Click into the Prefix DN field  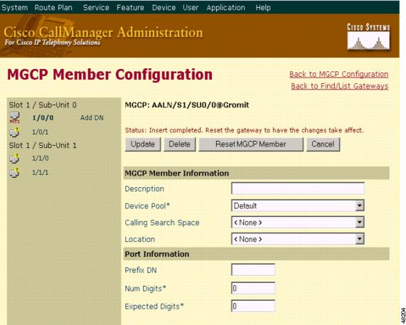(x=253, y=270)
